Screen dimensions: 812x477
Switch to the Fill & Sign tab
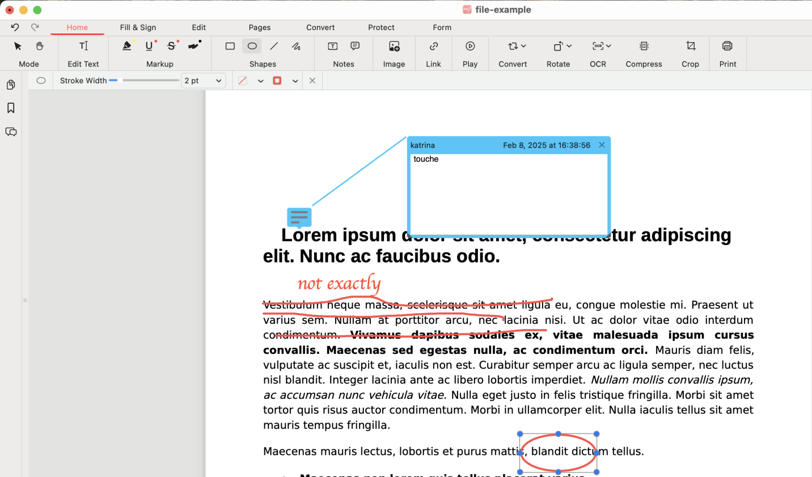pyautogui.click(x=138, y=27)
